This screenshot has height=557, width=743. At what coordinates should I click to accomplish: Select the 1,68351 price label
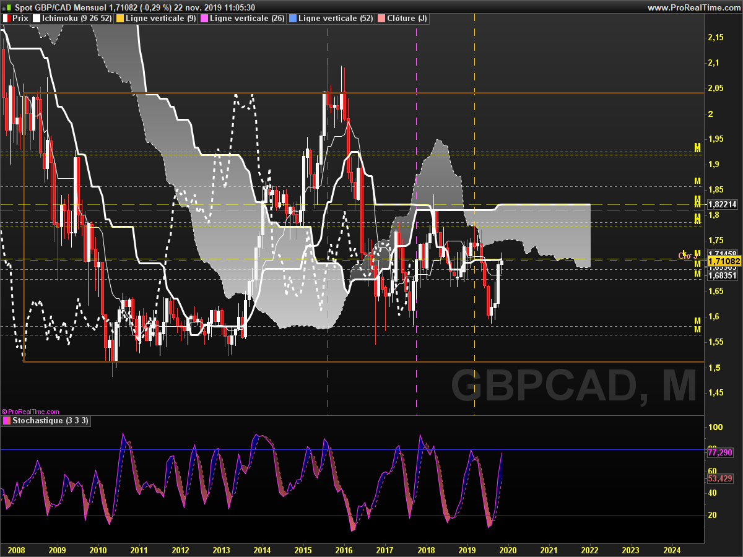[722, 276]
